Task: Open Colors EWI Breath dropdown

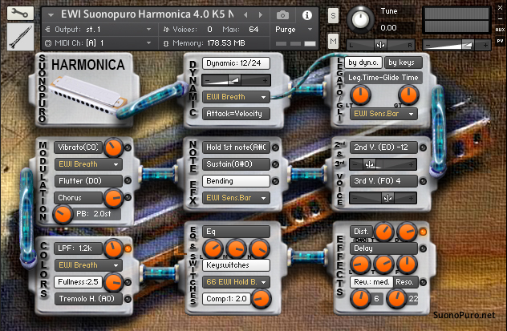Action: point(88,265)
